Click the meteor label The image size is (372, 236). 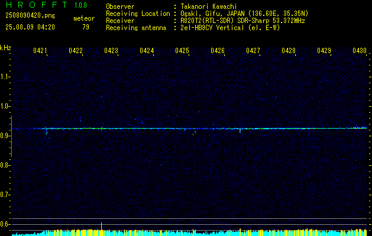point(84,18)
